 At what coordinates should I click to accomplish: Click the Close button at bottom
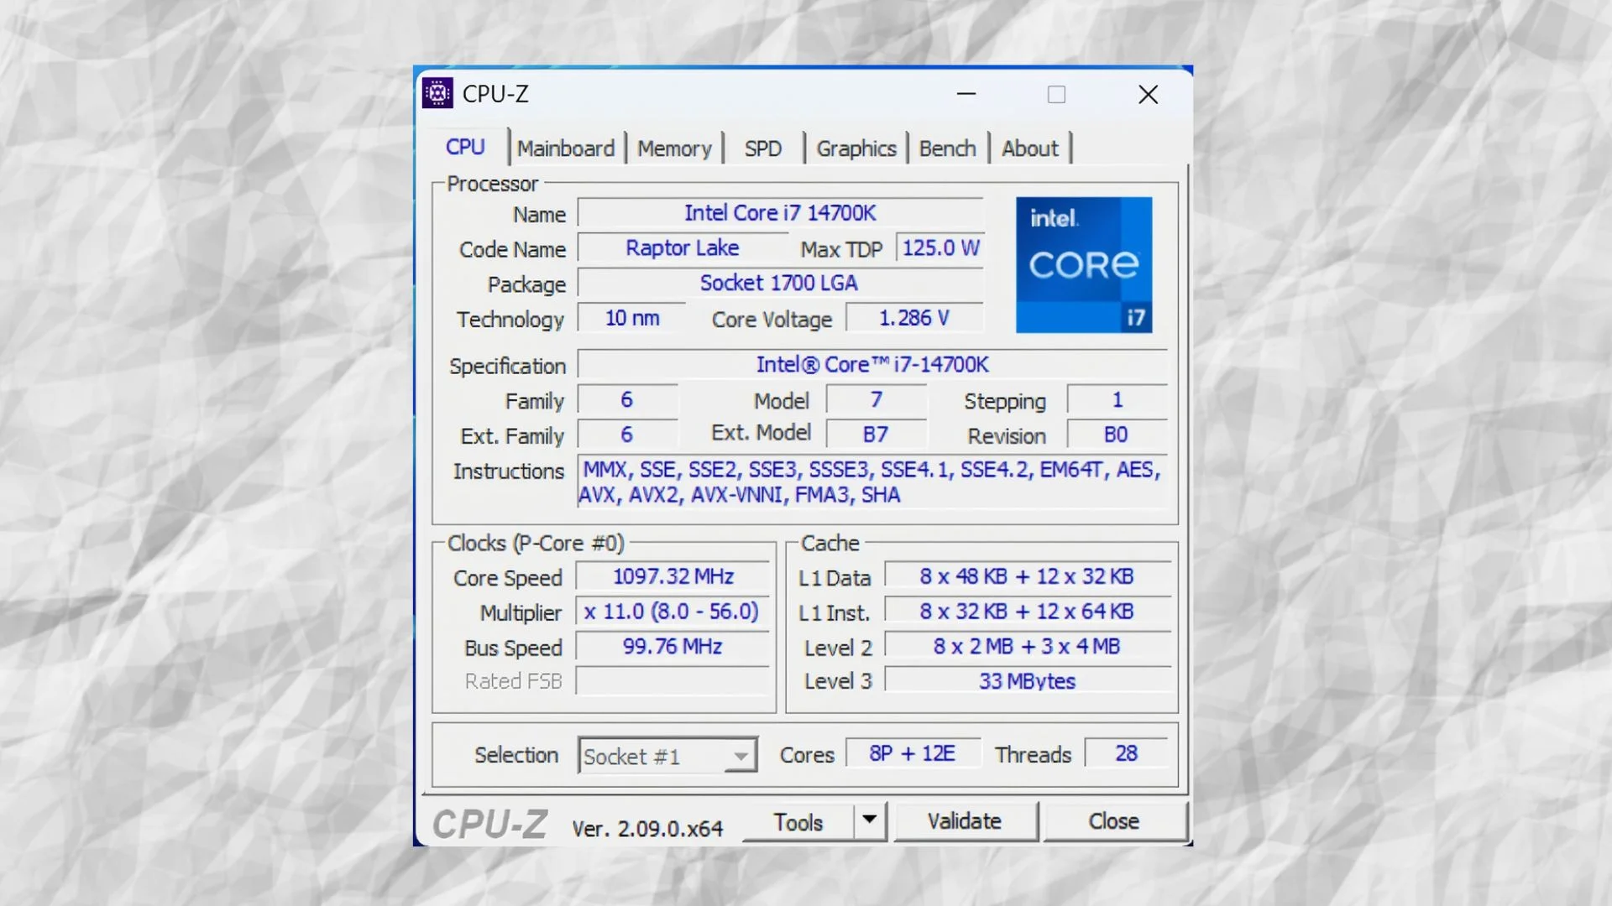(x=1114, y=821)
